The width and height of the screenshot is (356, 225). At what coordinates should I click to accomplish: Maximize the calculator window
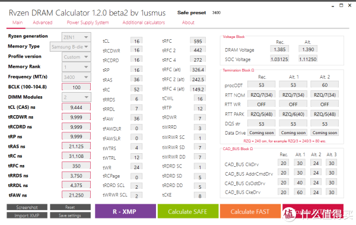pyautogui.click(x=341, y=5)
